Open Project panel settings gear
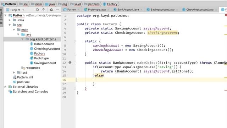The image size is (227, 128). (51, 10)
